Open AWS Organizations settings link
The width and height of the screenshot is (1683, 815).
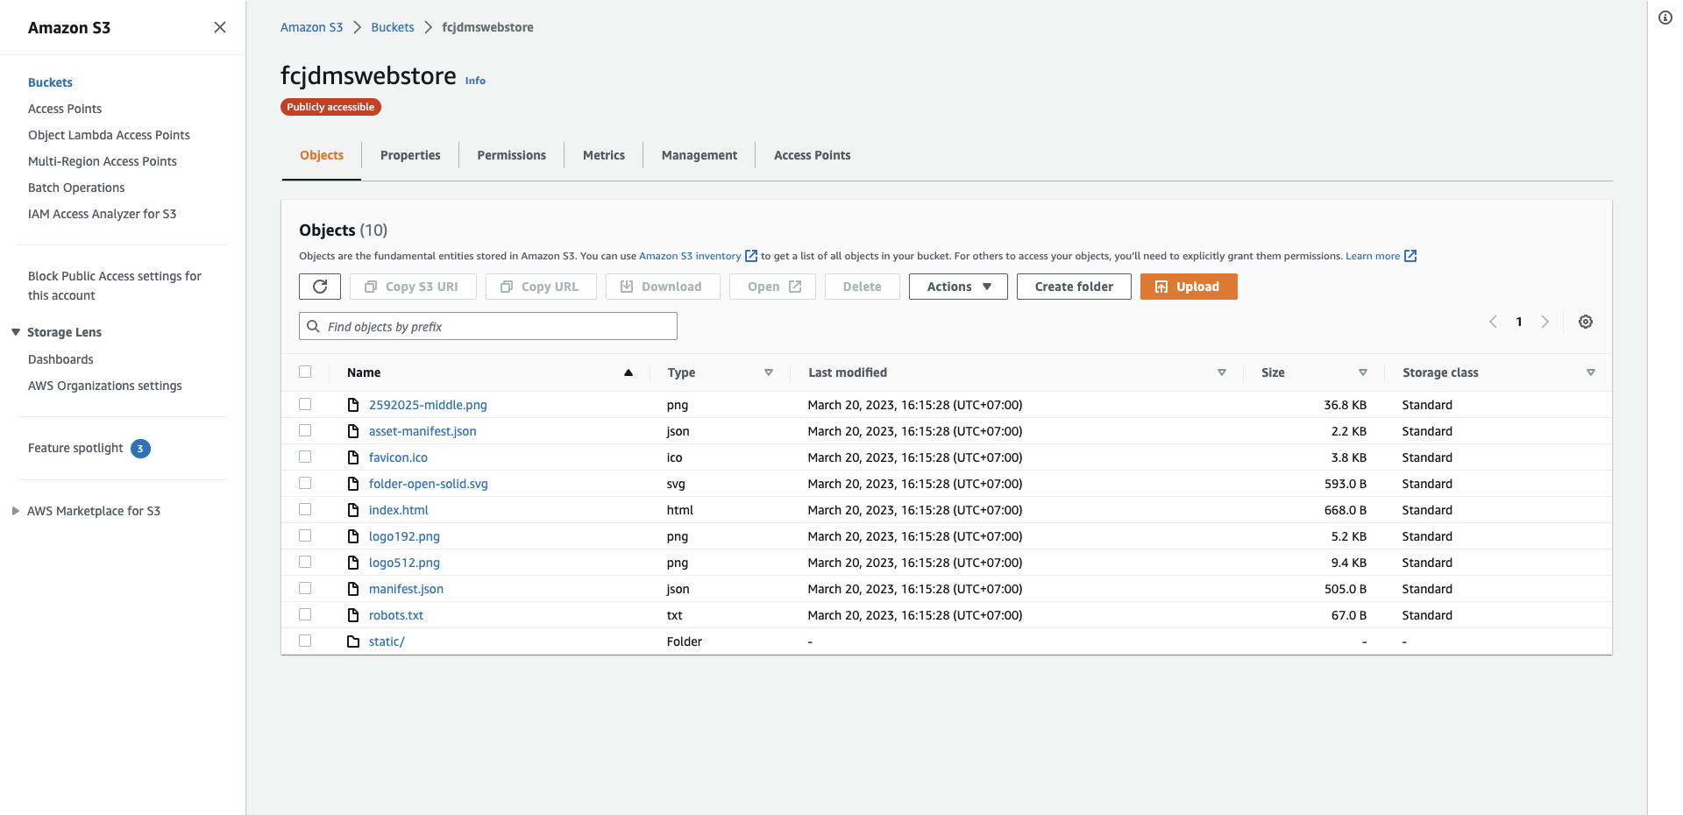click(x=105, y=386)
